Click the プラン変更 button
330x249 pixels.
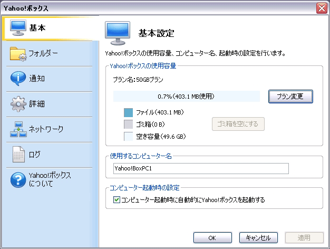(290, 97)
